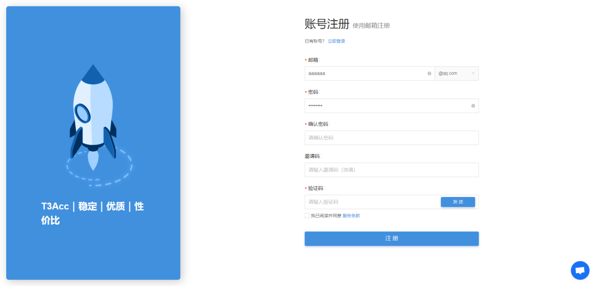Follow the 立即登录 login link
Image resolution: width=597 pixels, height=286 pixels.
336,41
